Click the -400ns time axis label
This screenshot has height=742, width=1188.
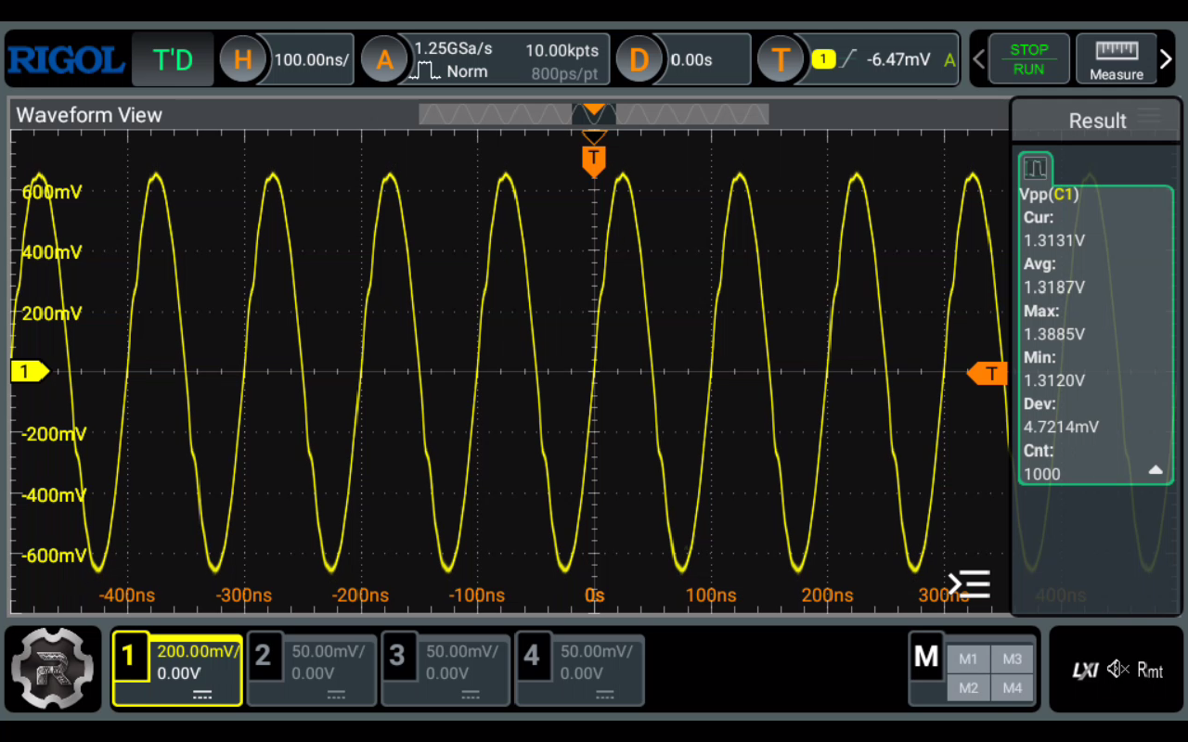coord(127,595)
